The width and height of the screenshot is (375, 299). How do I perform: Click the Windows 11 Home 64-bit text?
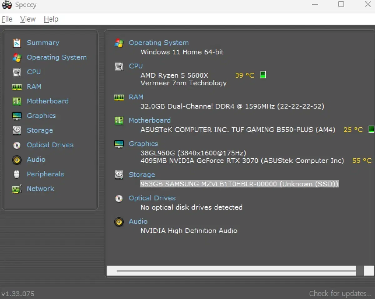click(182, 52)
